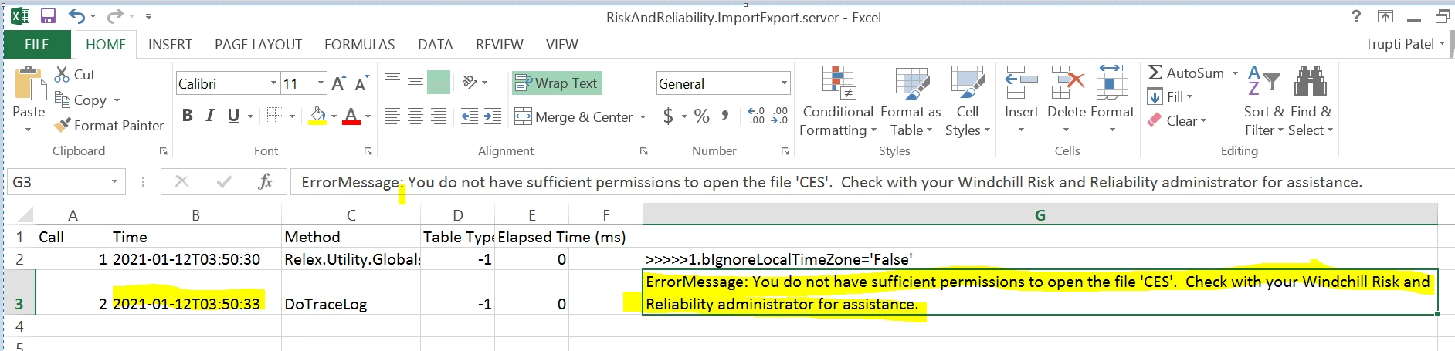Increase the indent
The width and height of the screenshot is (1455, 351).
pos(493,116)
